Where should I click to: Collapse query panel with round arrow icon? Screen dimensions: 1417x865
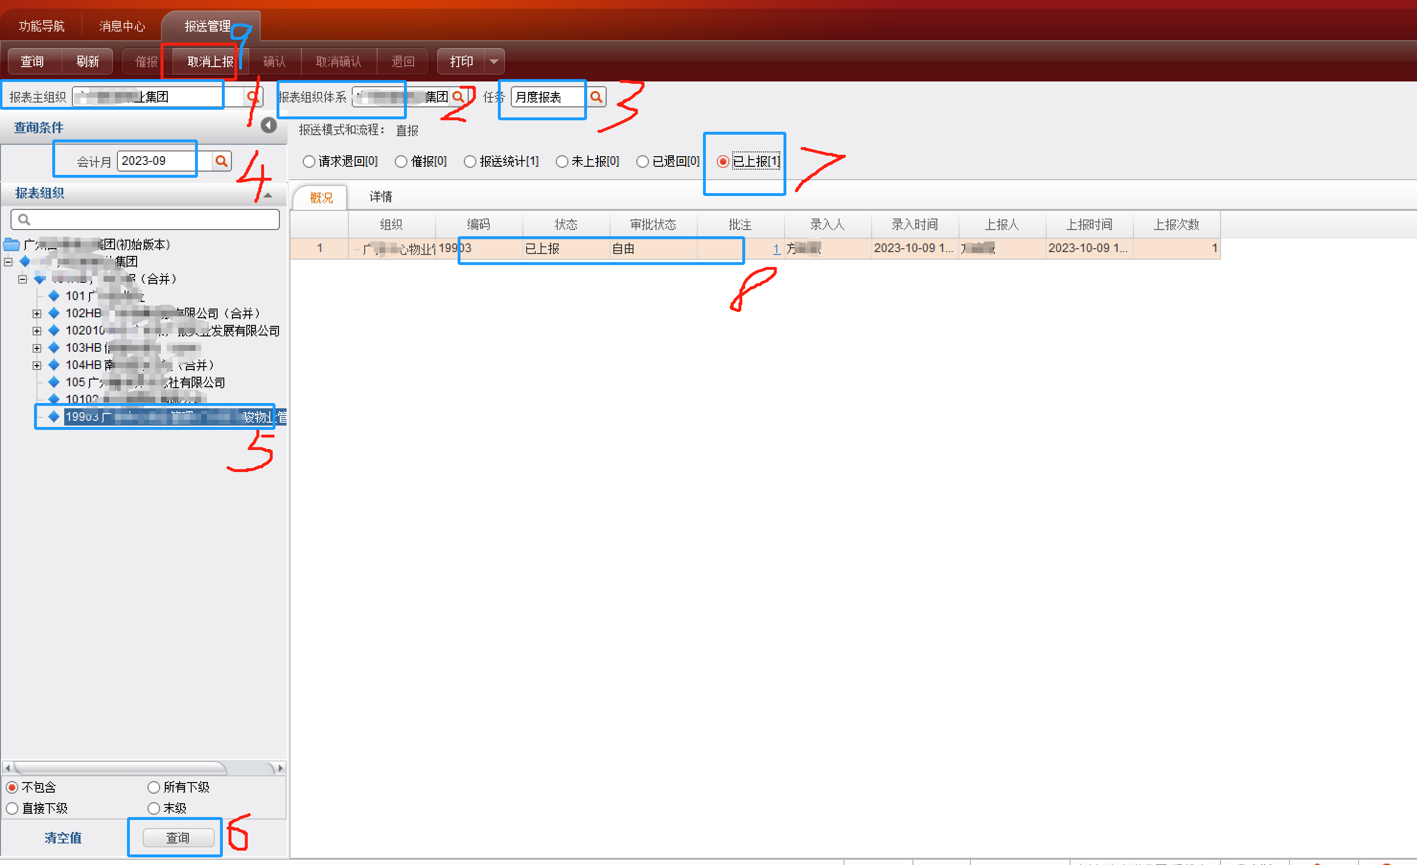pyautogui.click(x=268, y=126)
